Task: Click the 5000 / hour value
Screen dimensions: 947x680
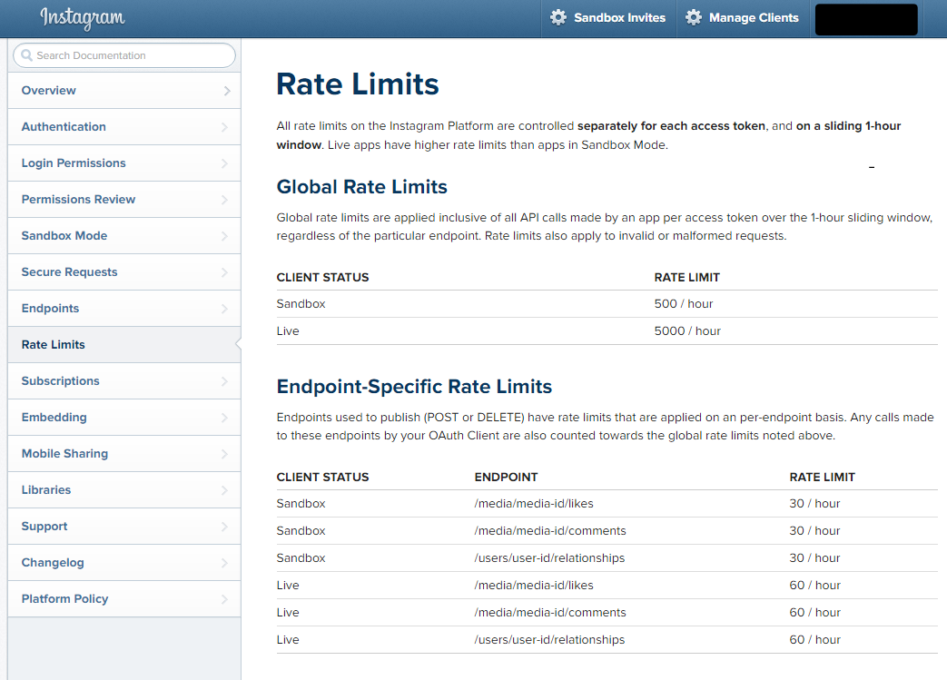Action: tap(687, 331)
